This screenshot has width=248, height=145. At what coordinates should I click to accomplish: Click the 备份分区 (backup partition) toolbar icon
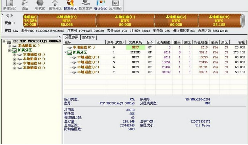[x=100, y=5]
